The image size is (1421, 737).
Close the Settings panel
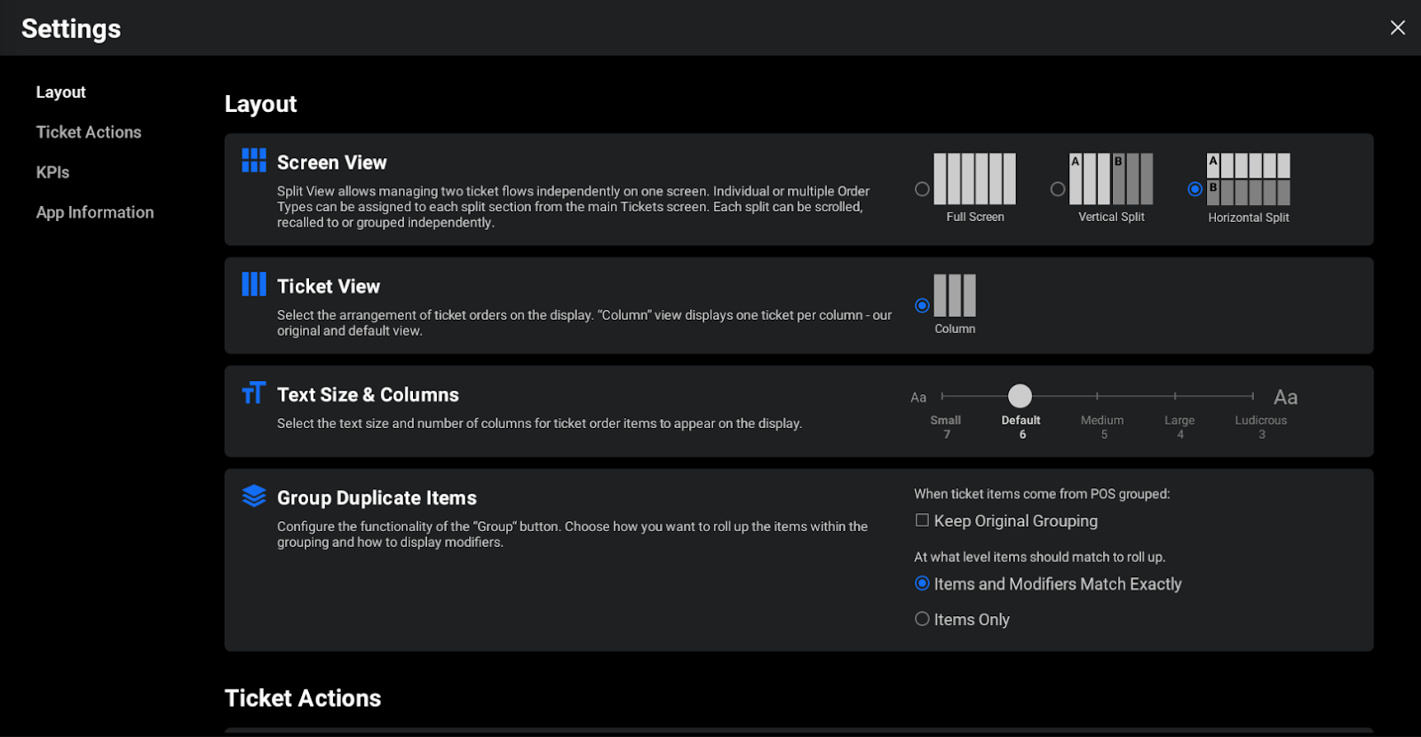[x=1397, y=28]
